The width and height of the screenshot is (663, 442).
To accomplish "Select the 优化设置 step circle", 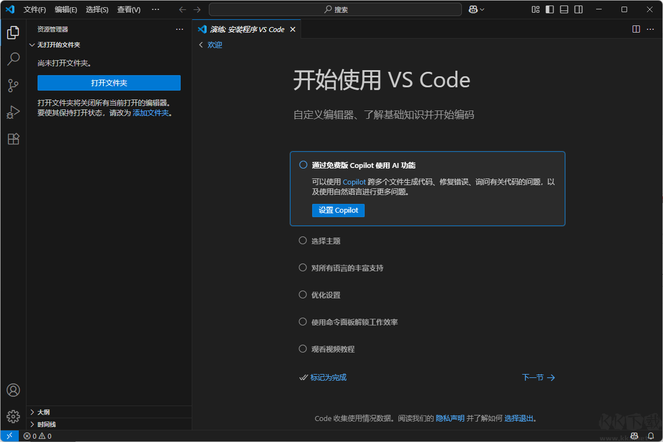I will pos(302,294).
